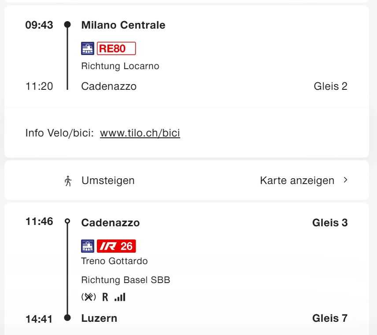Click the train icon beside IR 26
377x335 pixels.
click(88, 246)
